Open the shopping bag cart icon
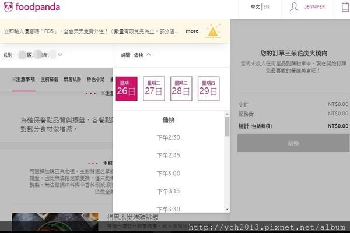This screenshot has height=233, width=350. coord(345,7)
